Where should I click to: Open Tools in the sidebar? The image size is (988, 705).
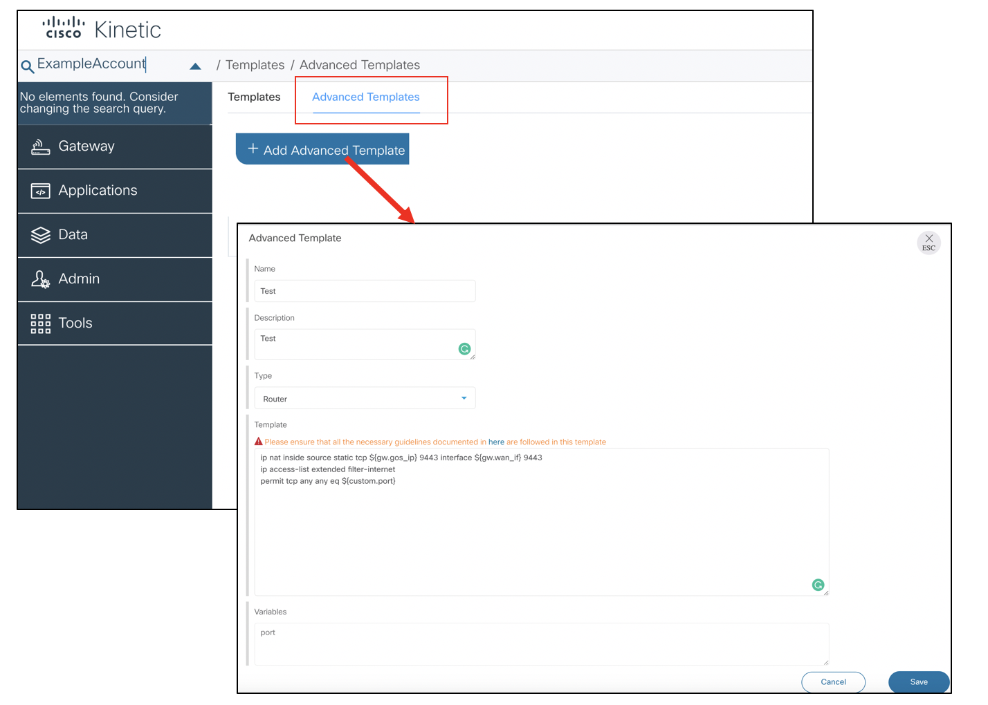(115, 323)
